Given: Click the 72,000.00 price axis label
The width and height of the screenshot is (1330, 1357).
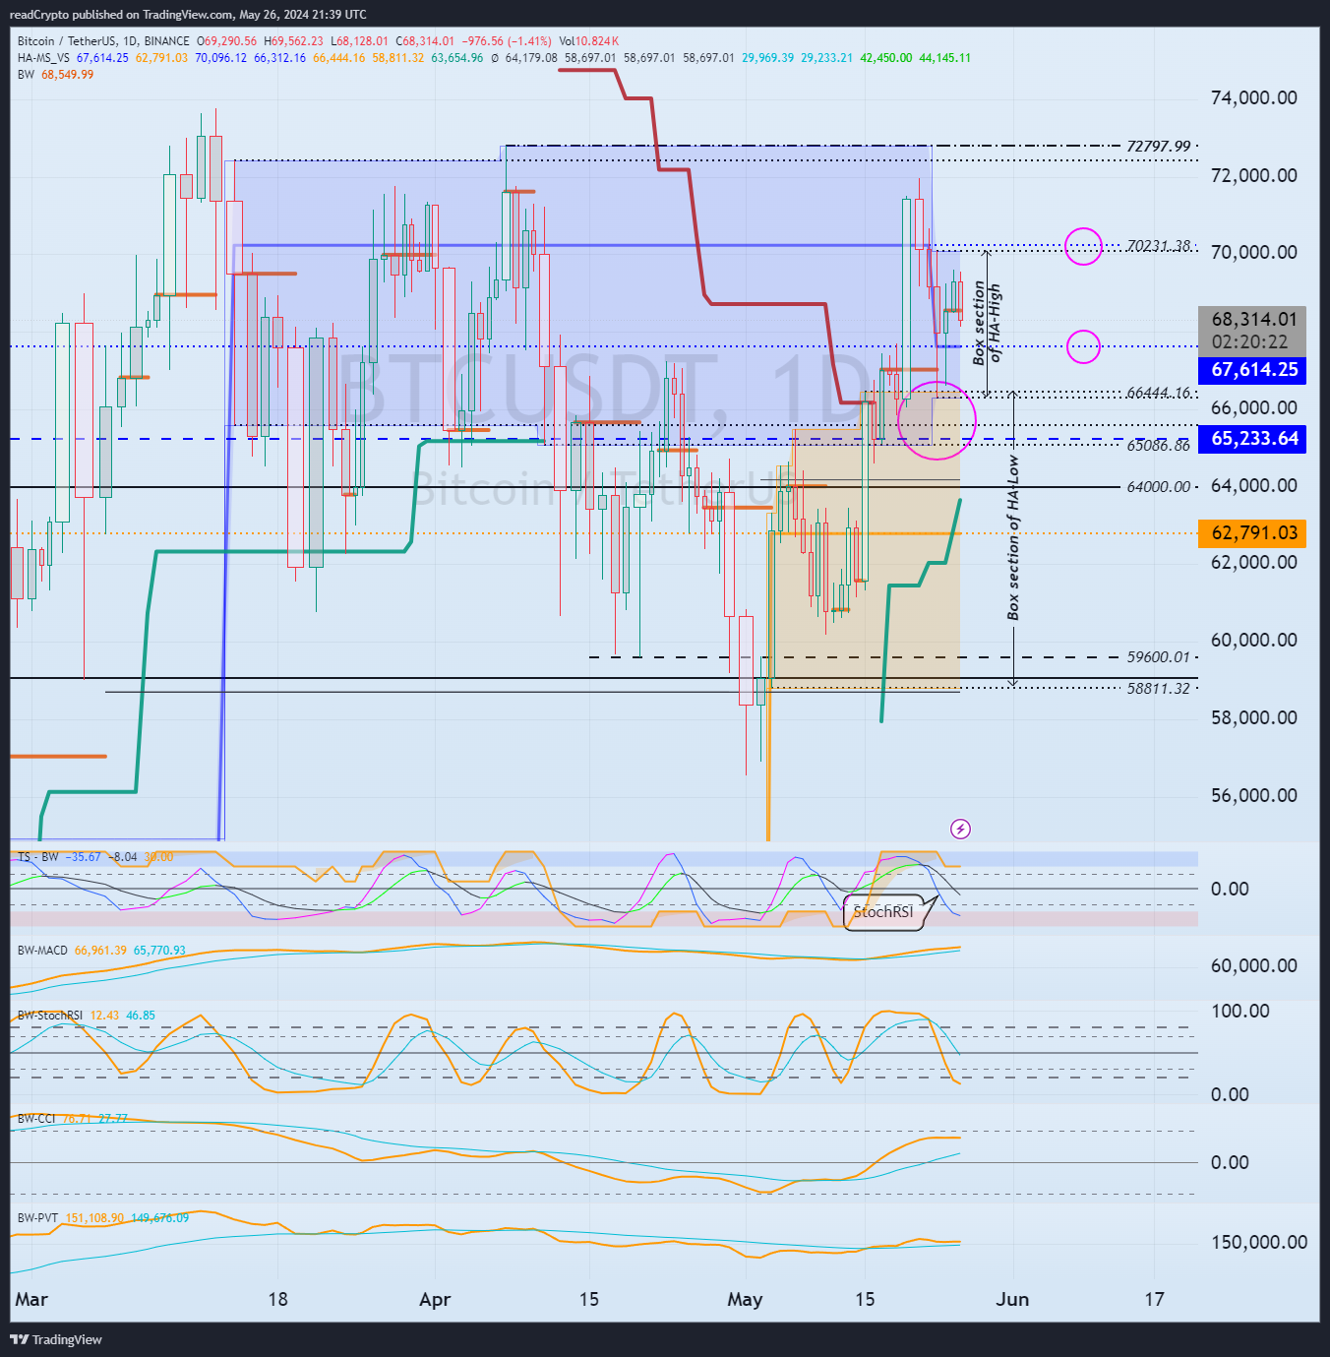Looking at the screenshot, I should tap(1254, 175).
